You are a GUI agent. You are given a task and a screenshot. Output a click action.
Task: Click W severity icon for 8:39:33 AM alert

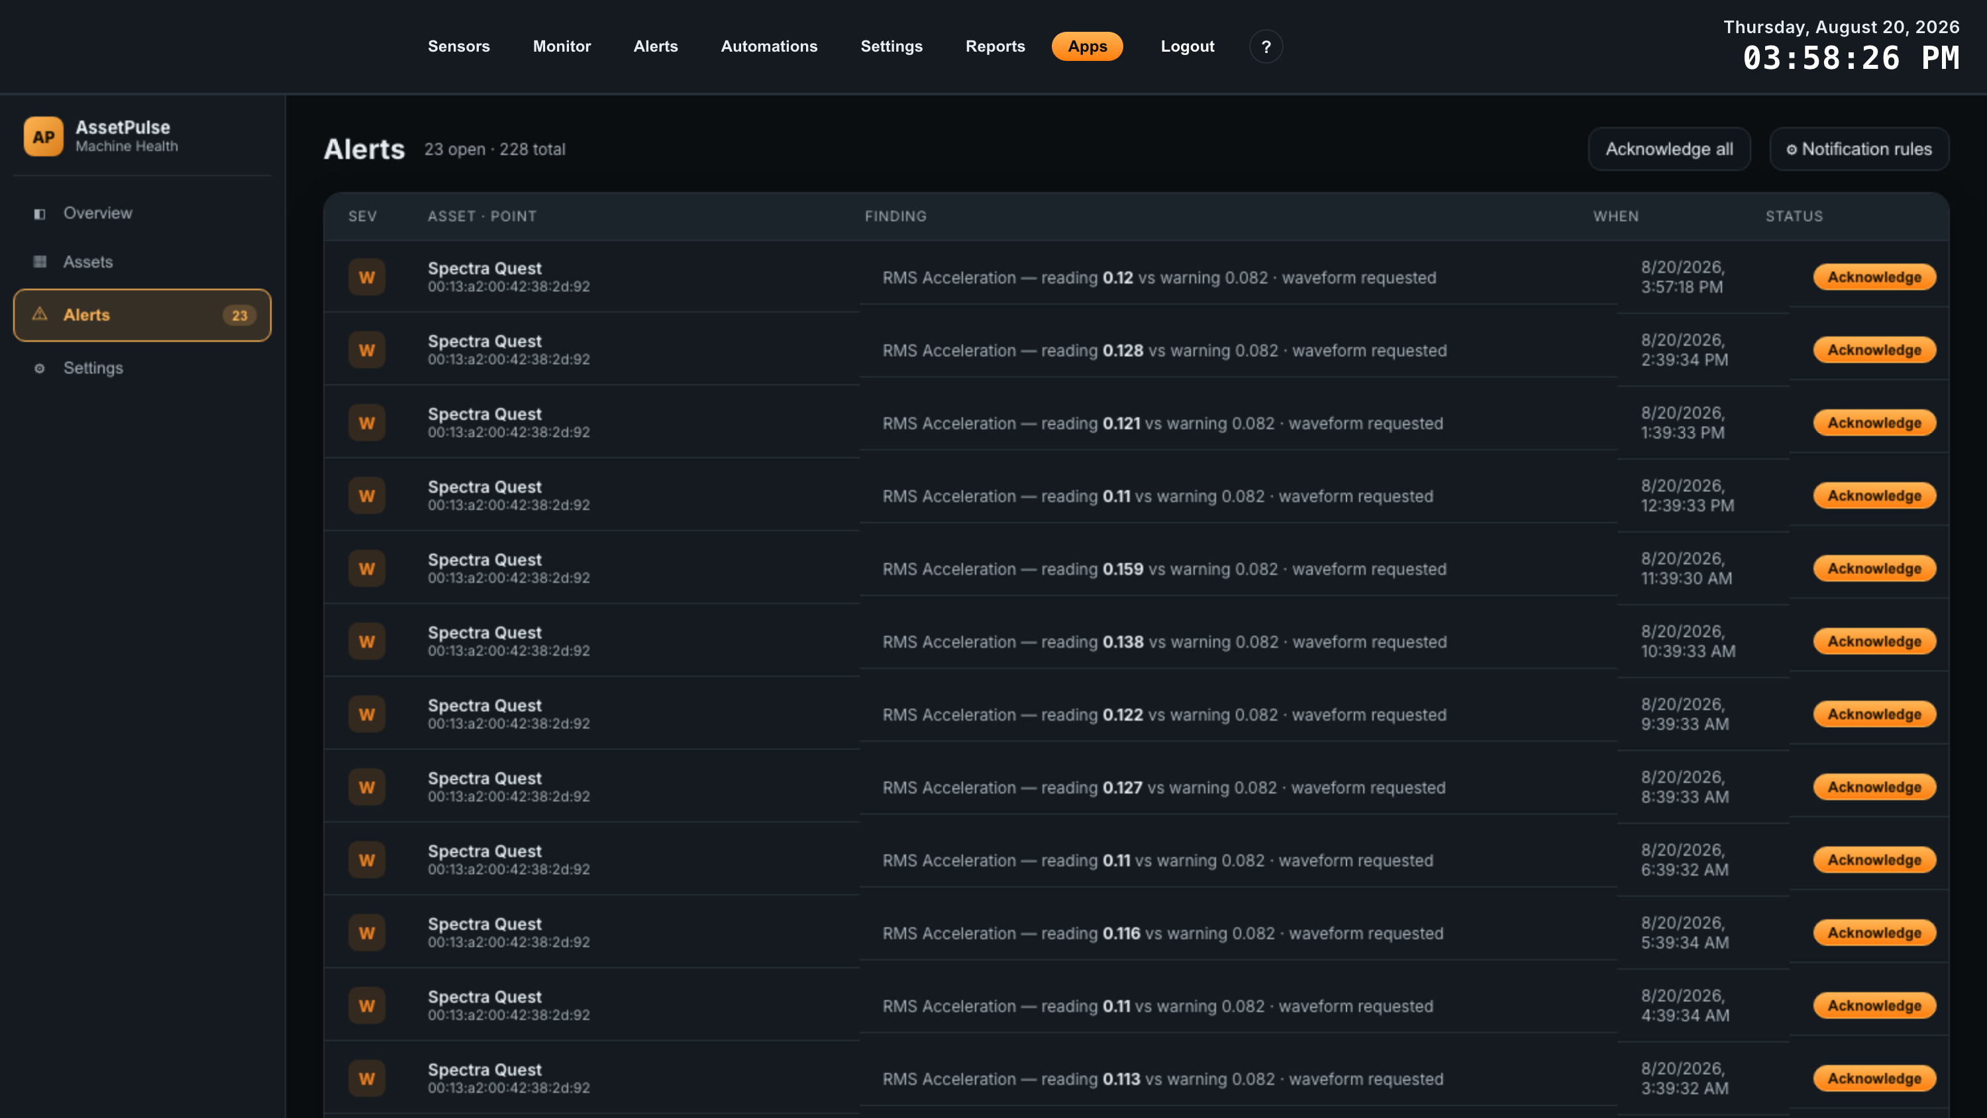(366, 787)
